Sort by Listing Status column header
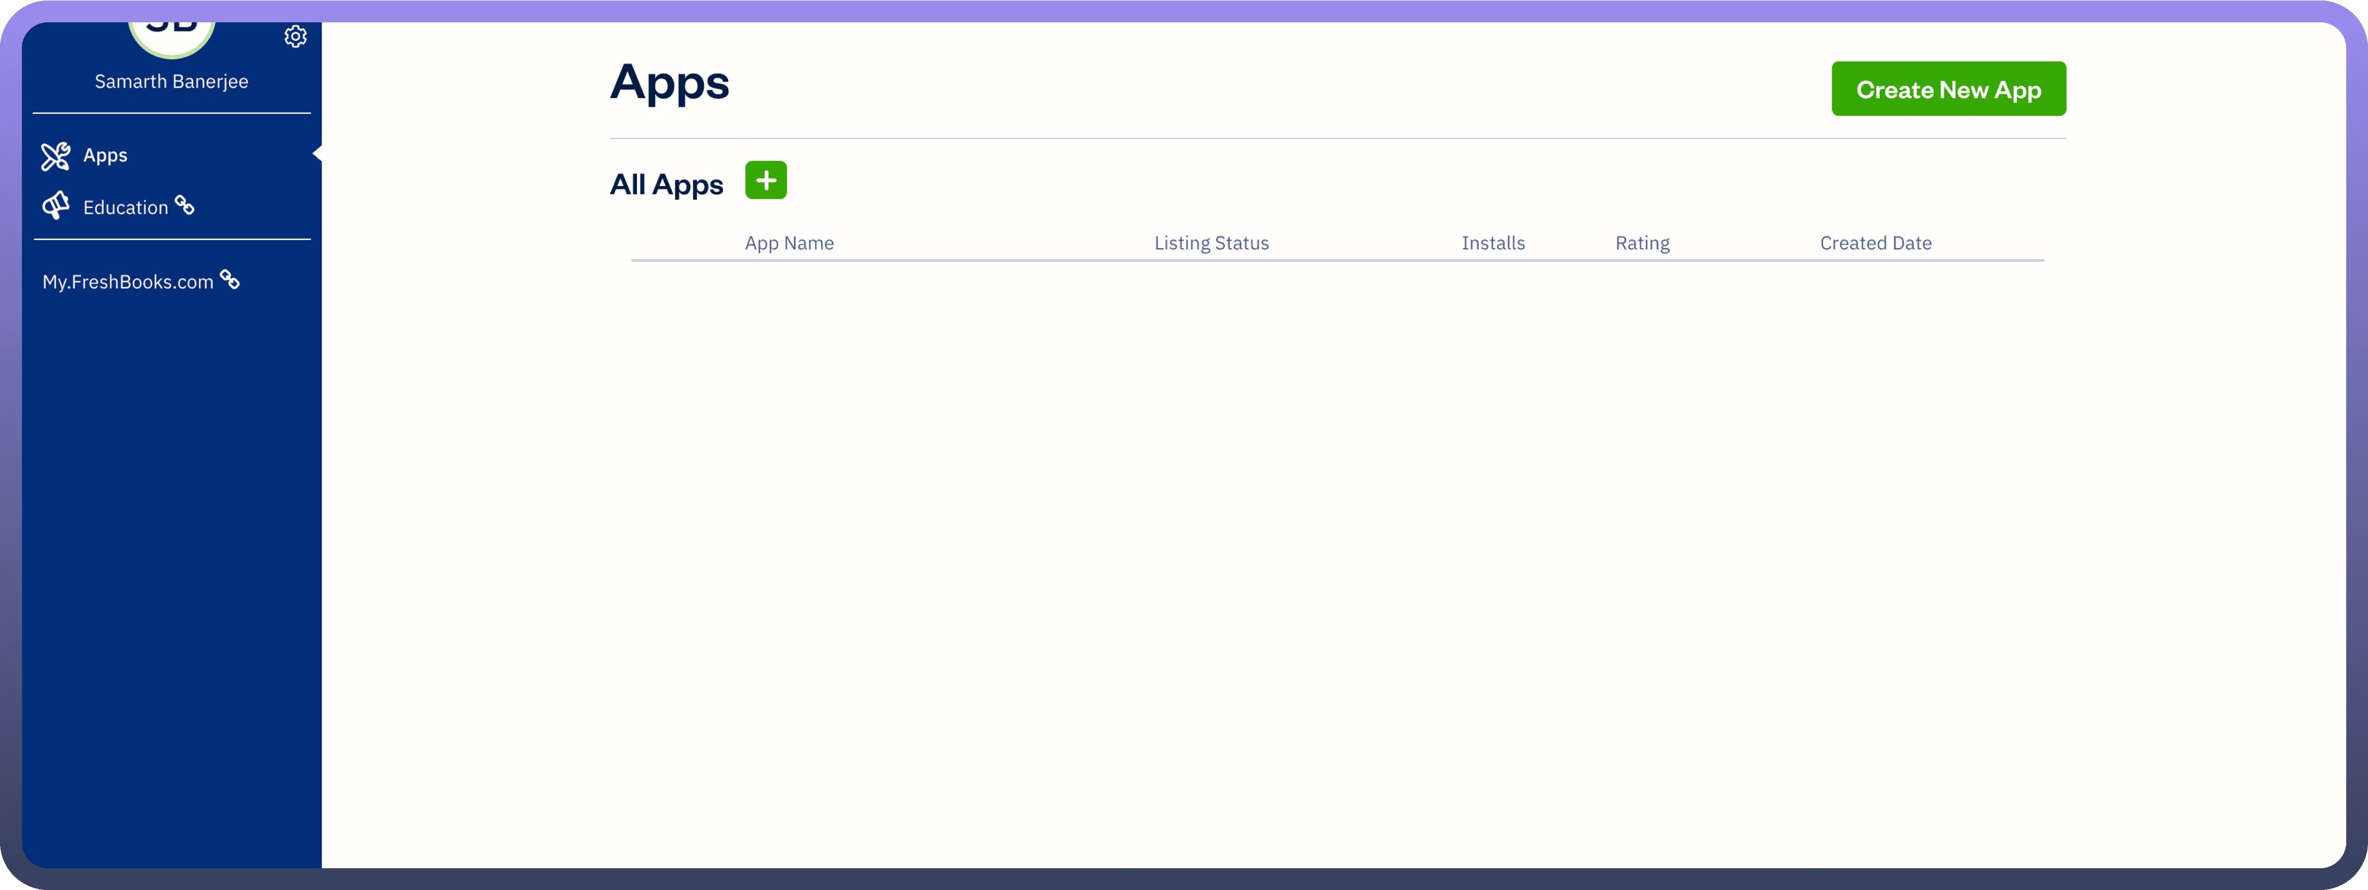 point(1211,244)
